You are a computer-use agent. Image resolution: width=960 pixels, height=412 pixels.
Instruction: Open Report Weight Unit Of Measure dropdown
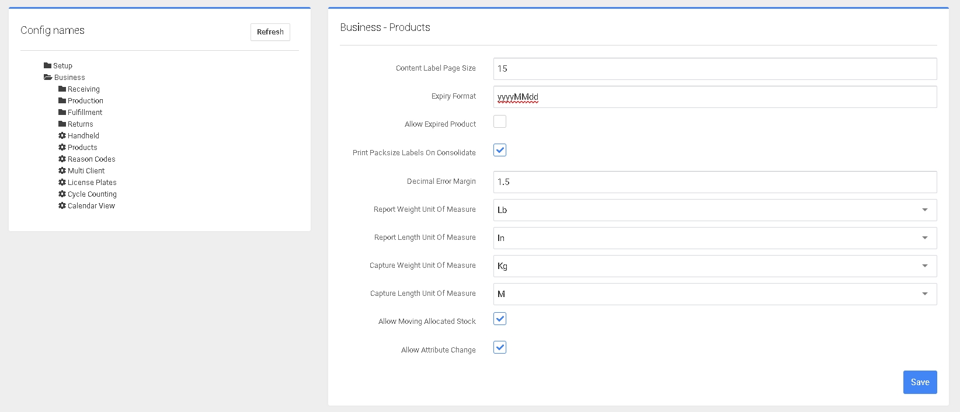[715, 210]
